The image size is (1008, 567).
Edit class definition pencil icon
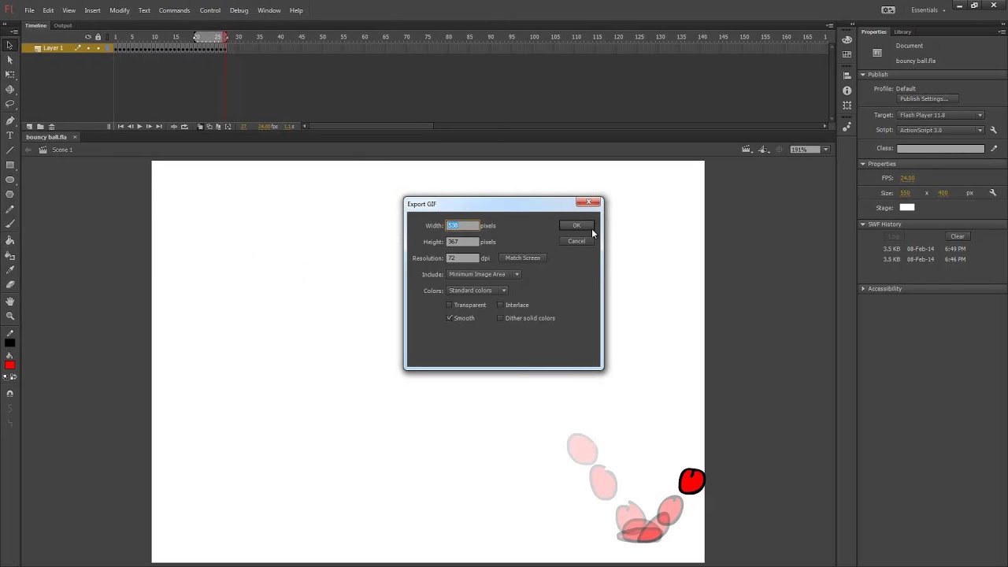coord(994,148)
